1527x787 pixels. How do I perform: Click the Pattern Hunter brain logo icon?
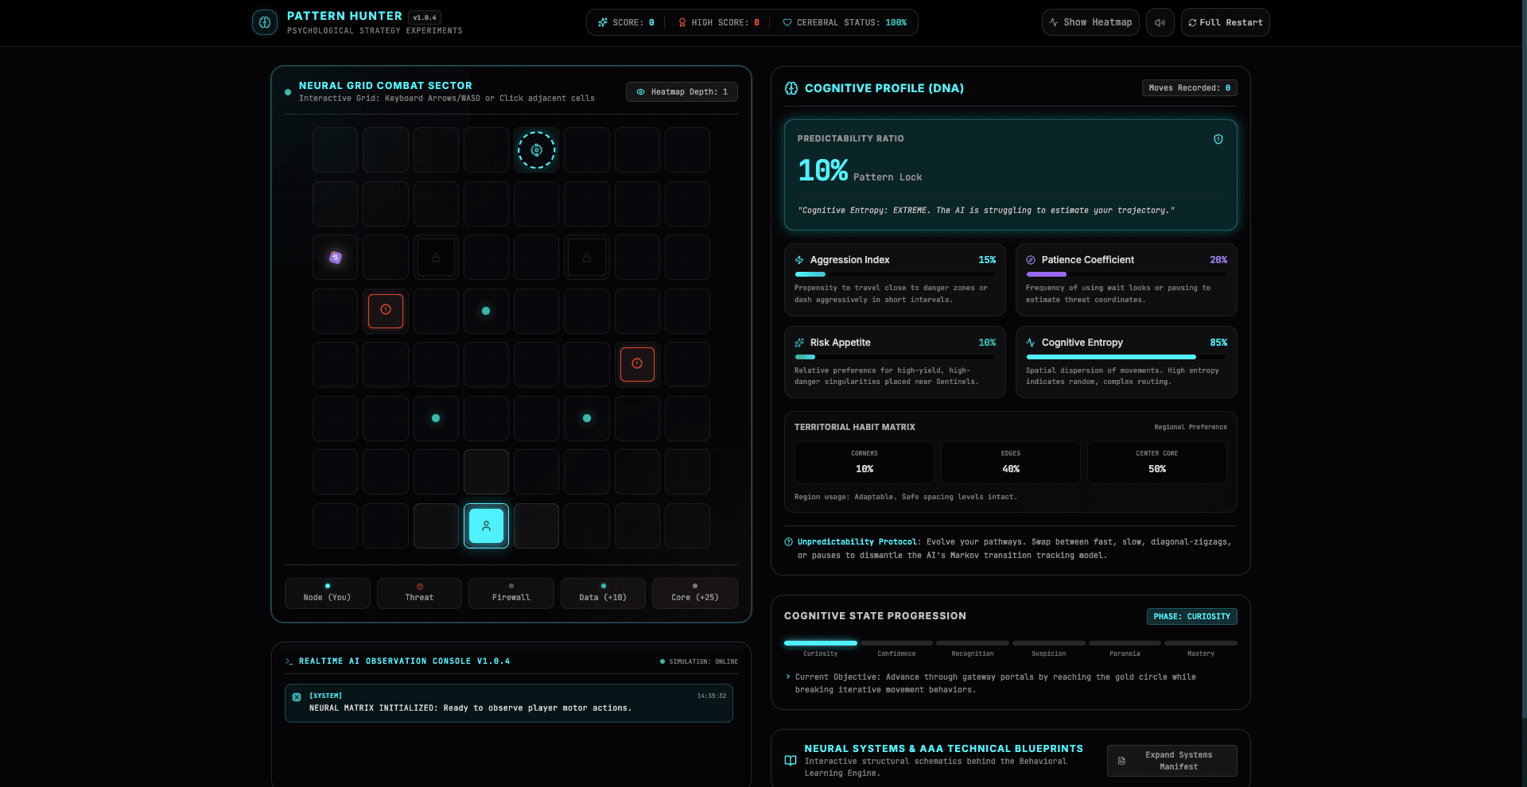tap(265, 22)
